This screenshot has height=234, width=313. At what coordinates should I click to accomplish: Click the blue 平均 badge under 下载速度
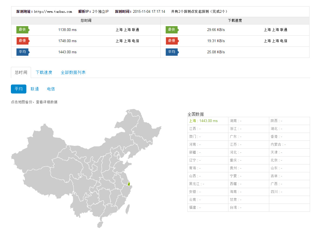pos(172,52)
